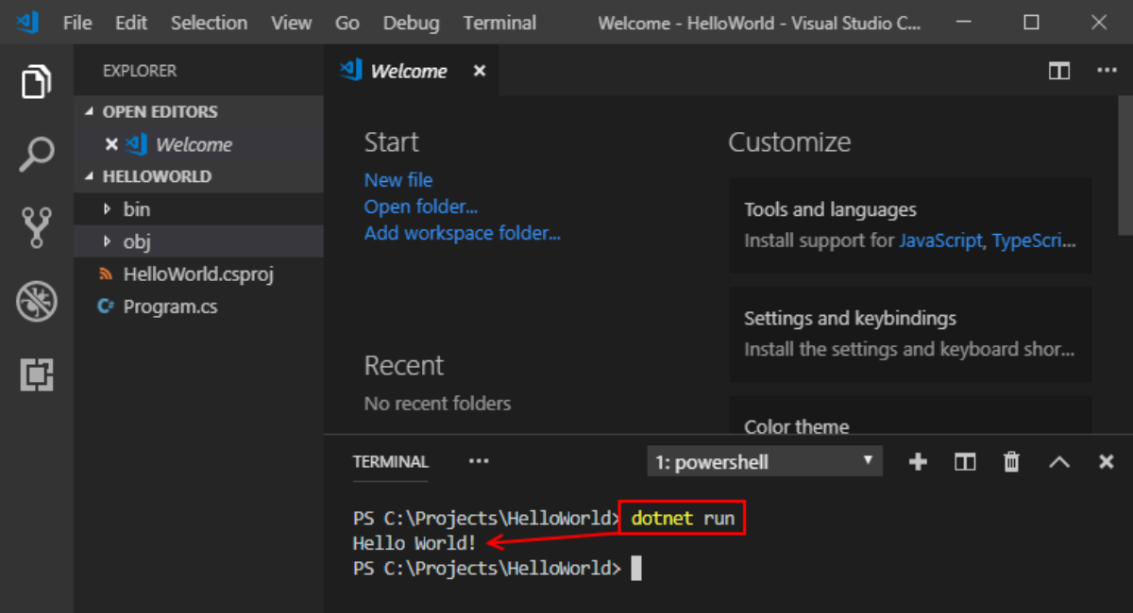Open the Terminal menu
The width and height of the screenshot is (1133, 613).
coord(499,23)
